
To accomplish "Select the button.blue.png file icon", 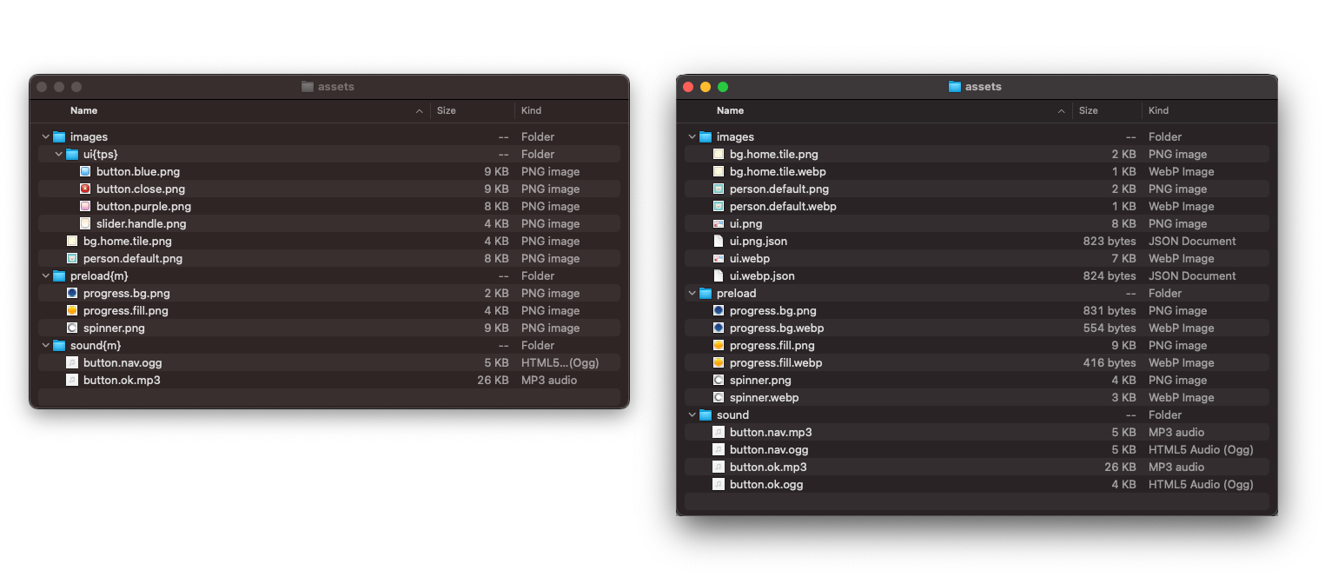I will coord(85,171).
